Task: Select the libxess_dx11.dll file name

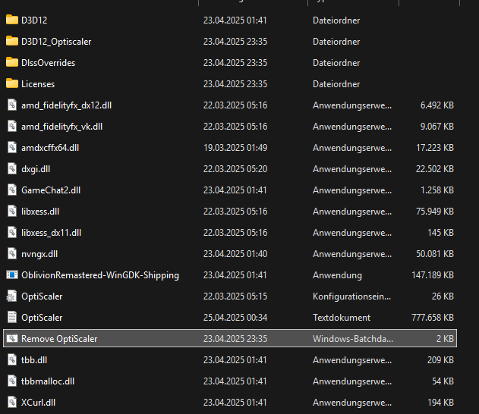Action: pyautogui.click(x=52, y=233)
